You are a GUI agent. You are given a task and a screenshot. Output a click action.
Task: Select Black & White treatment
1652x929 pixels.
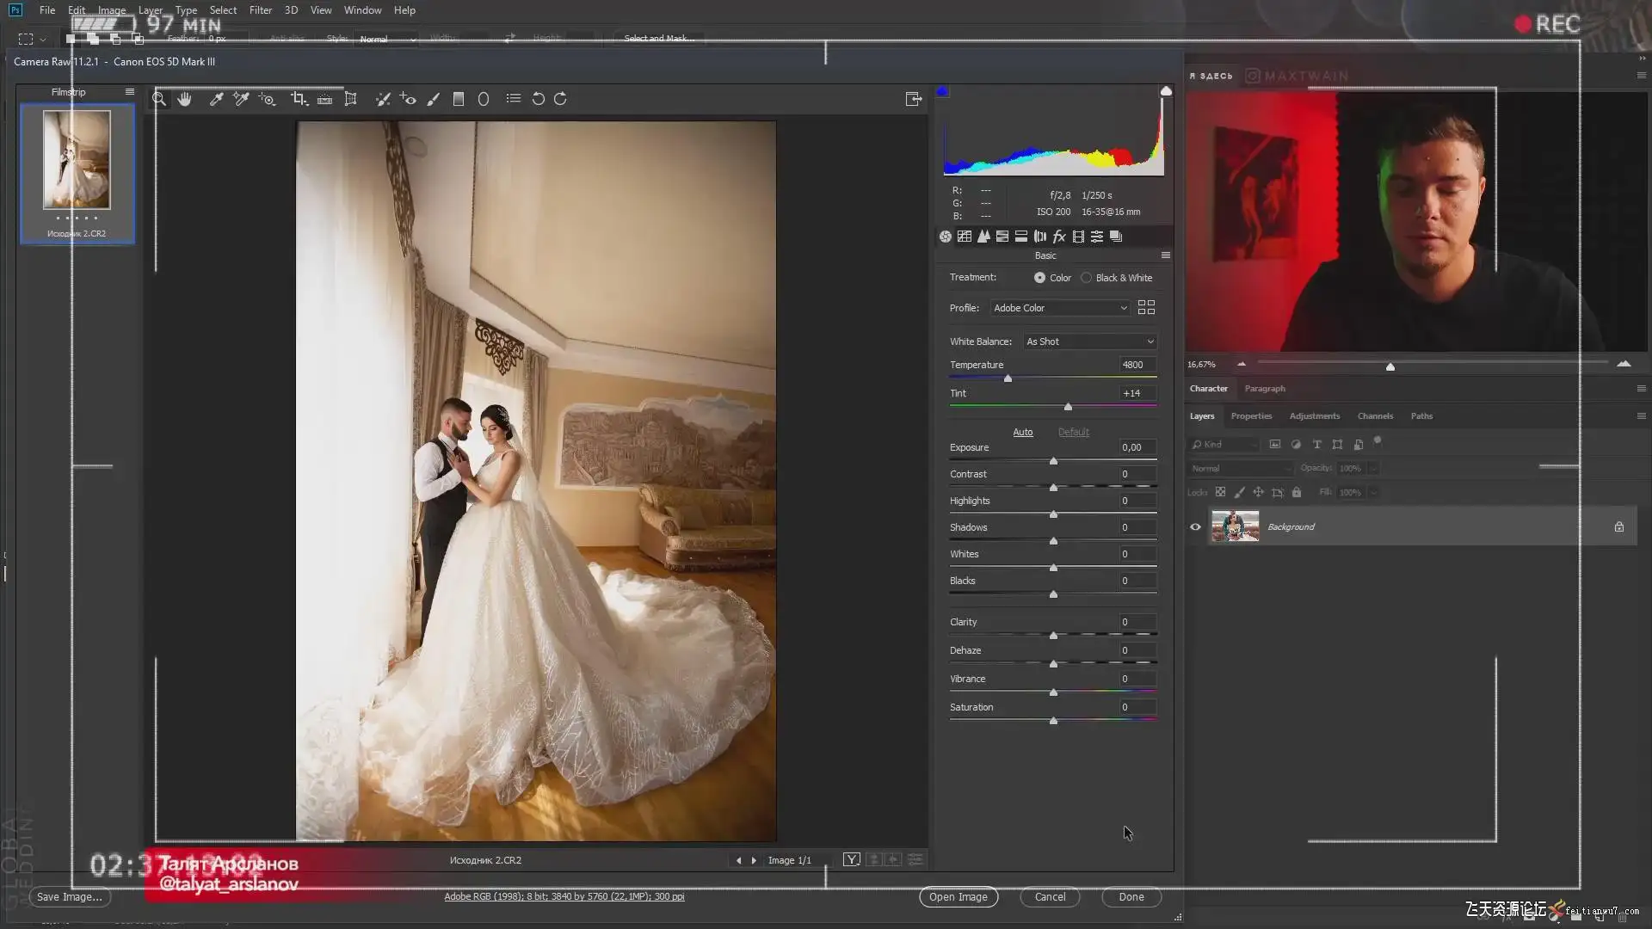pos(1087,278)
